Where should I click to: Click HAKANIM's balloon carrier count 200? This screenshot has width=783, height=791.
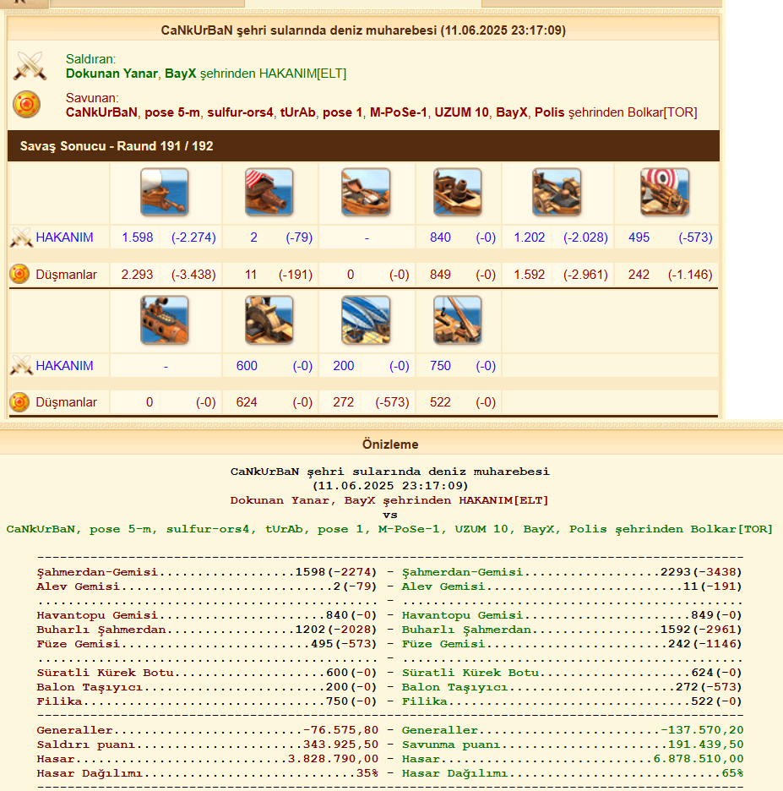click(x=343, y=366)
